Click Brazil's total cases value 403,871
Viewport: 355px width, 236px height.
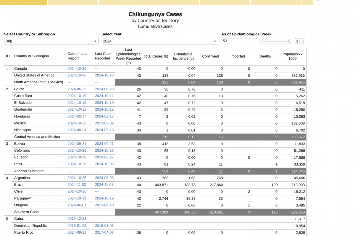[x=161, y=185]
